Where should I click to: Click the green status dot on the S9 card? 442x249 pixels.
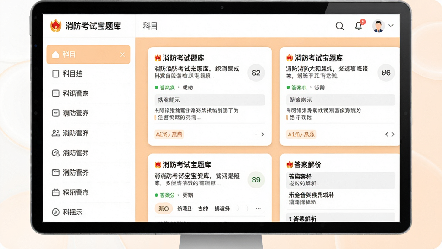(156, 195)
